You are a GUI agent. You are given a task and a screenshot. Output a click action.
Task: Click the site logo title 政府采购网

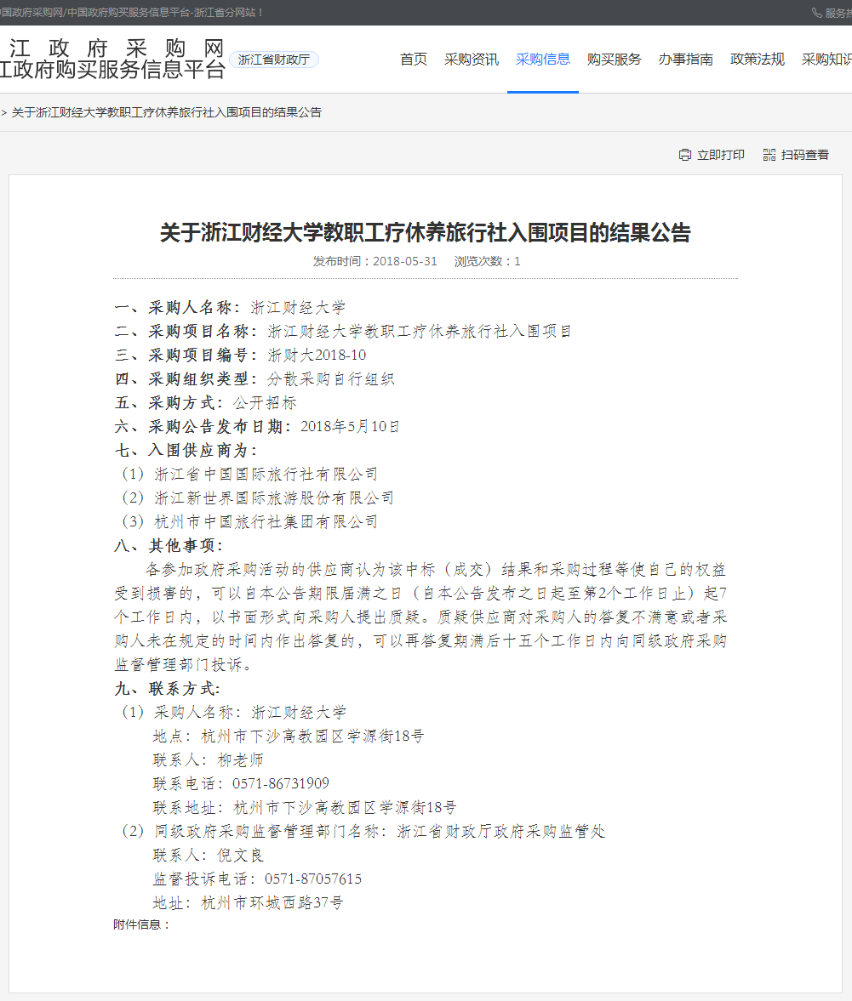click(117, 48)
